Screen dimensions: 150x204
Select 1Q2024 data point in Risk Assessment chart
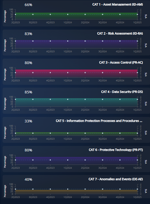tap(68, 41)
